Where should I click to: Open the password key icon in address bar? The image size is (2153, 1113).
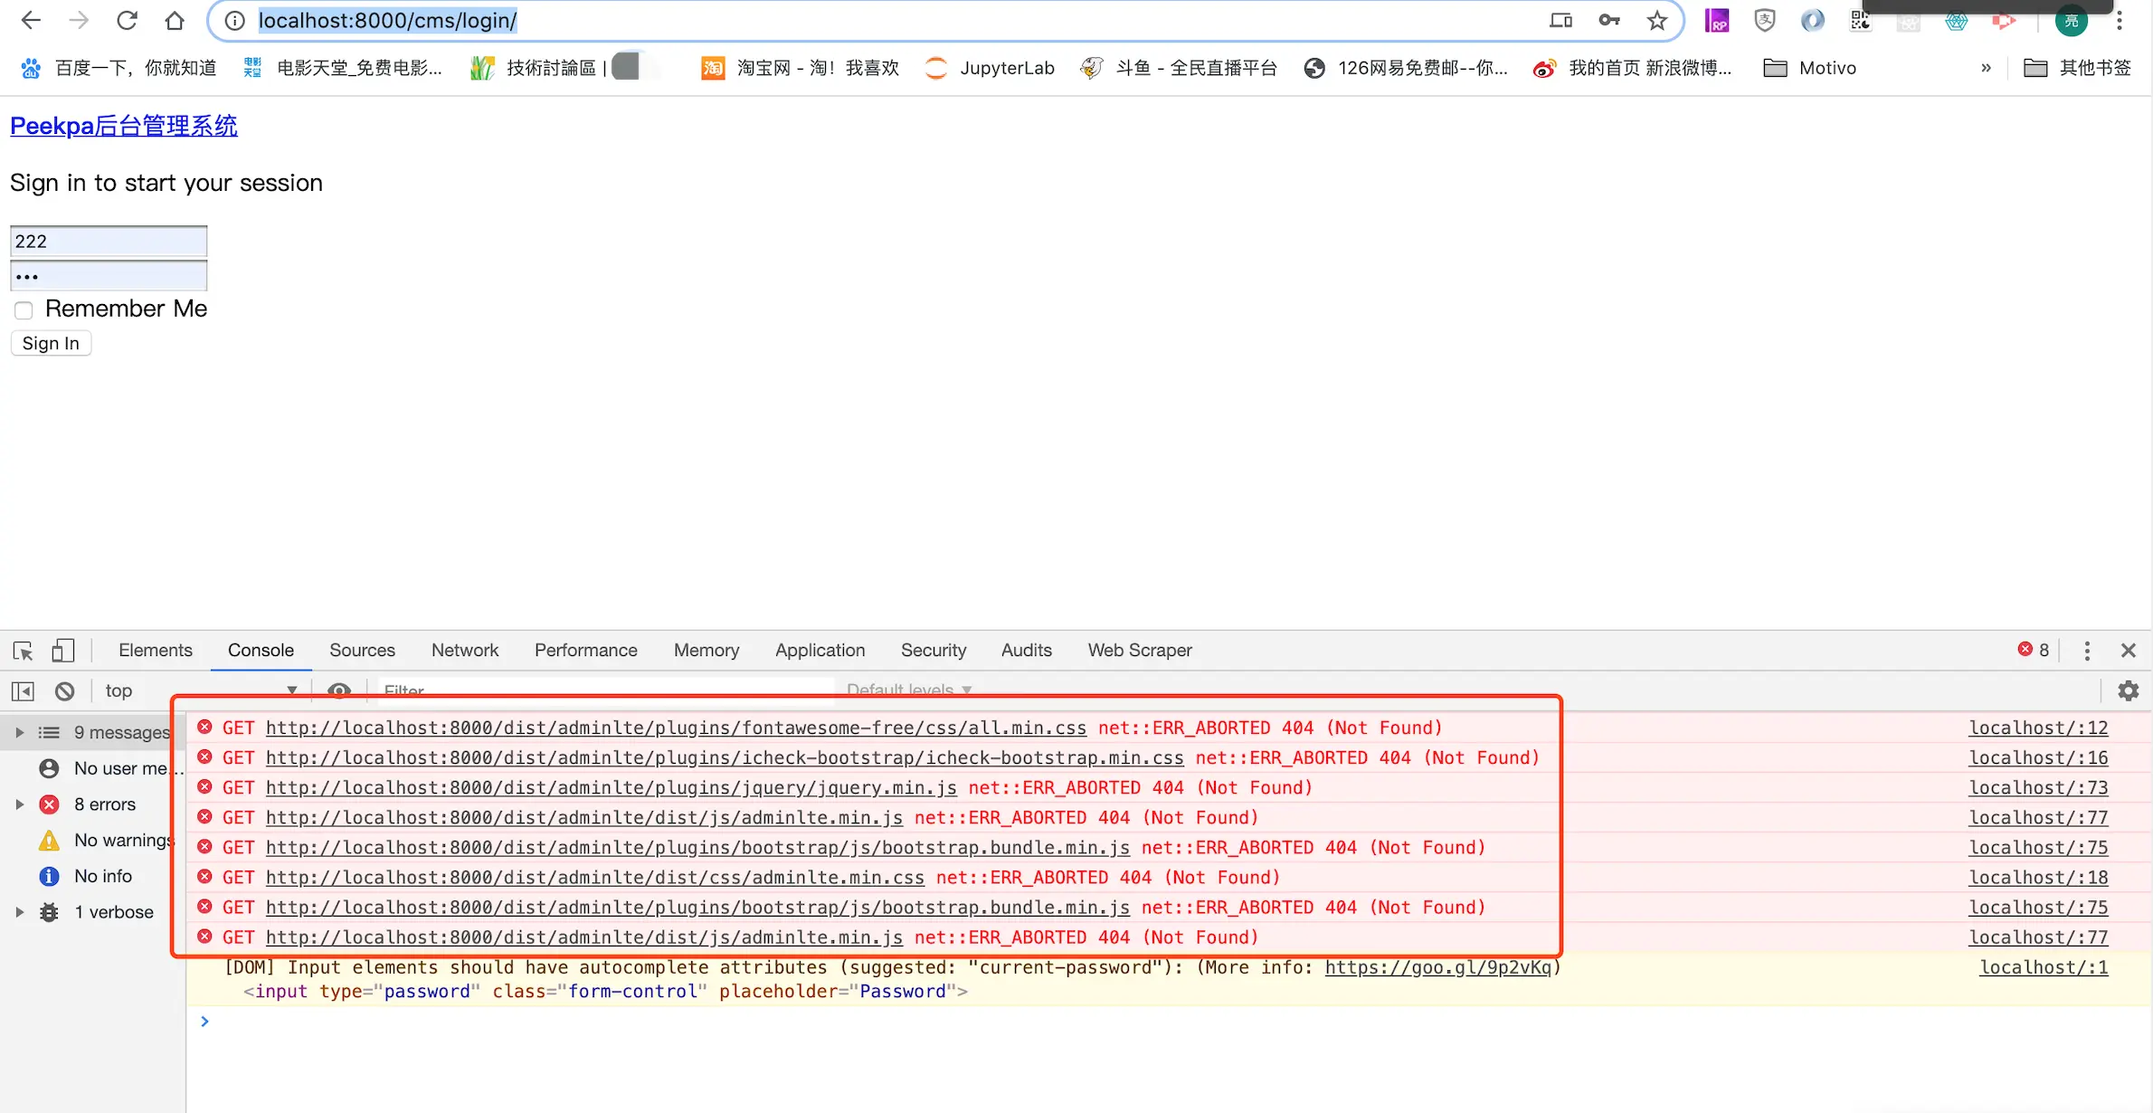(1608, 20)
